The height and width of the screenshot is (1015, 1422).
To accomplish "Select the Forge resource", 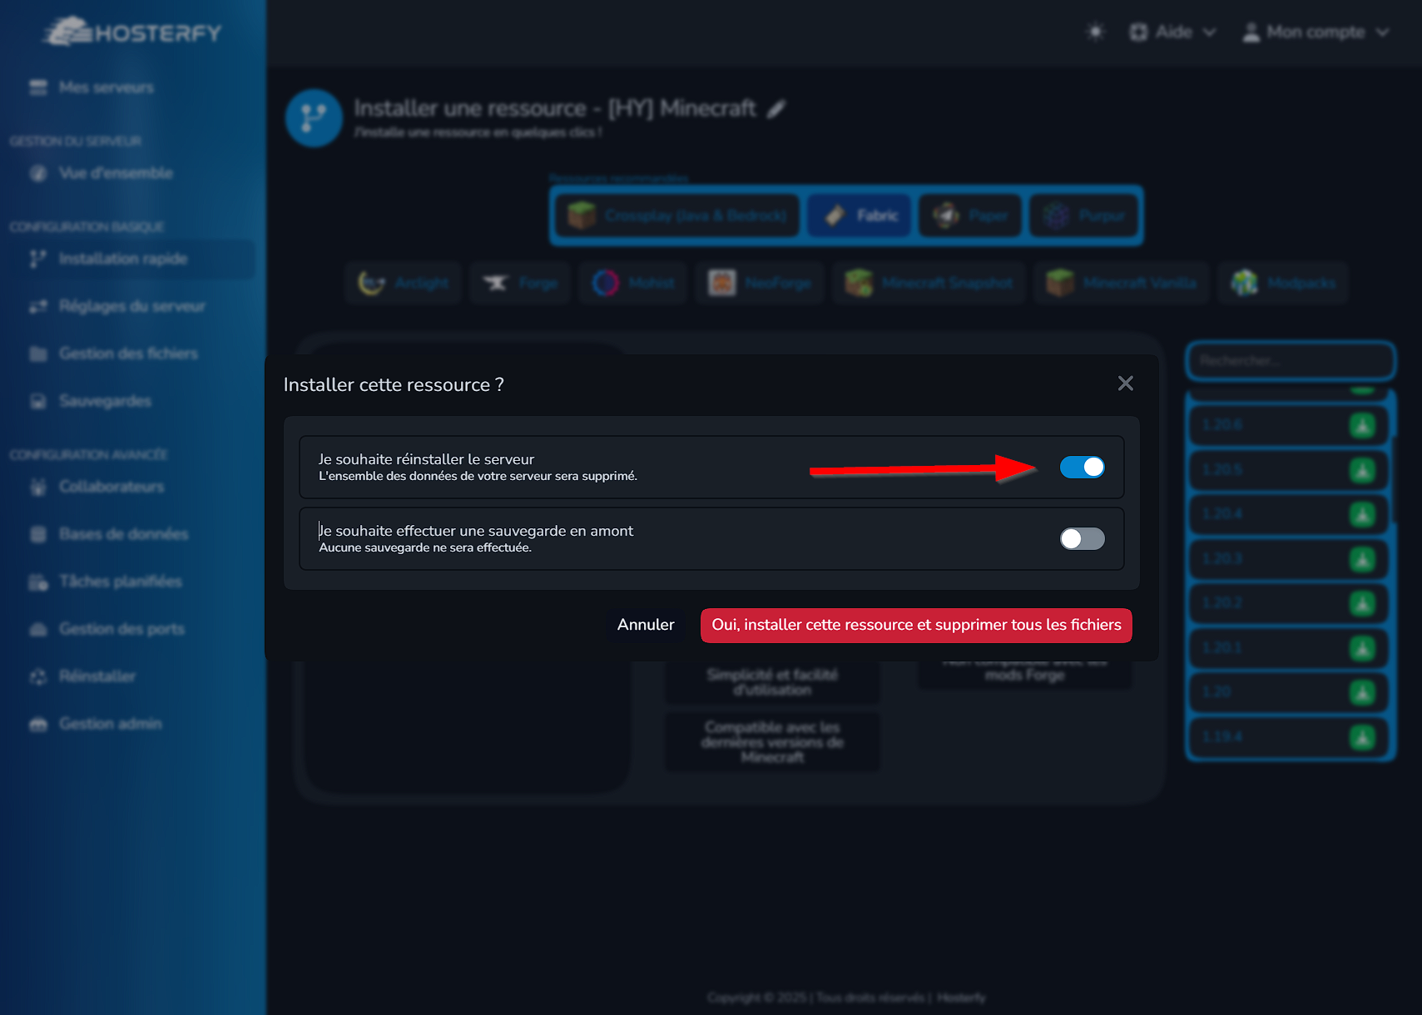I will (x=520, y=283).
